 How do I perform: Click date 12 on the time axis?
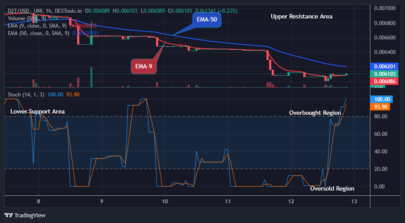(x=291, y=202)
